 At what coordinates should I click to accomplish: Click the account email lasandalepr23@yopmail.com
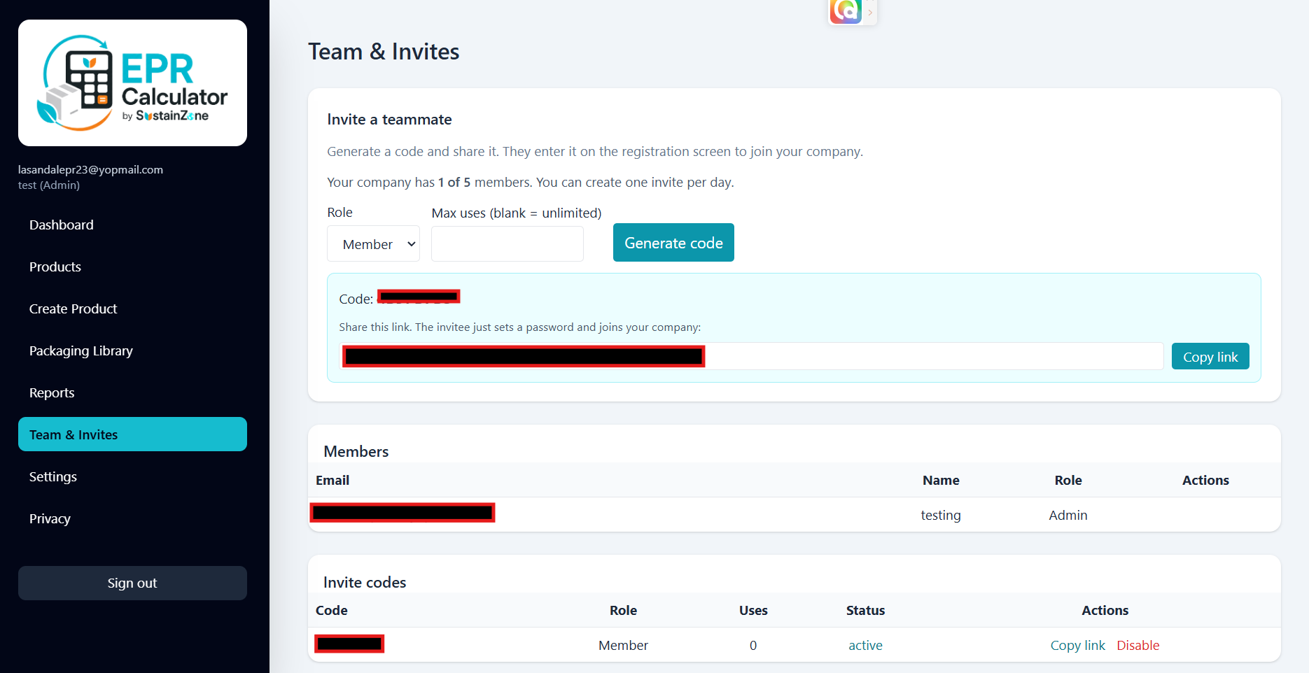tap(90, 169)
